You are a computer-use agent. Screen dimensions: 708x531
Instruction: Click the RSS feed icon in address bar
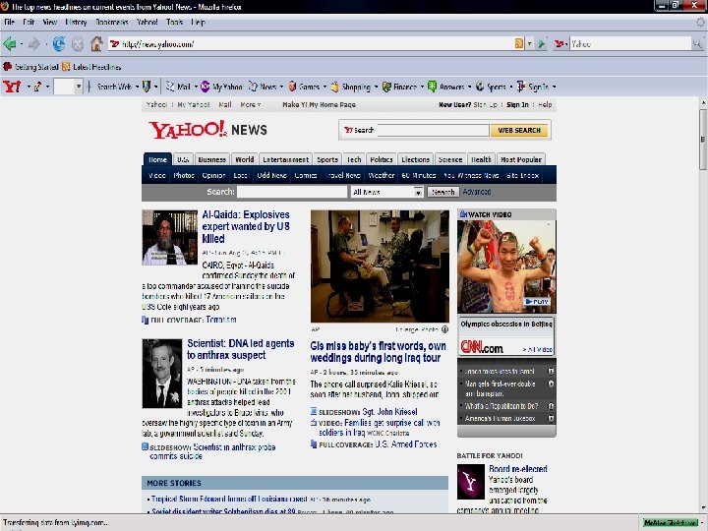tap(519, 44)
